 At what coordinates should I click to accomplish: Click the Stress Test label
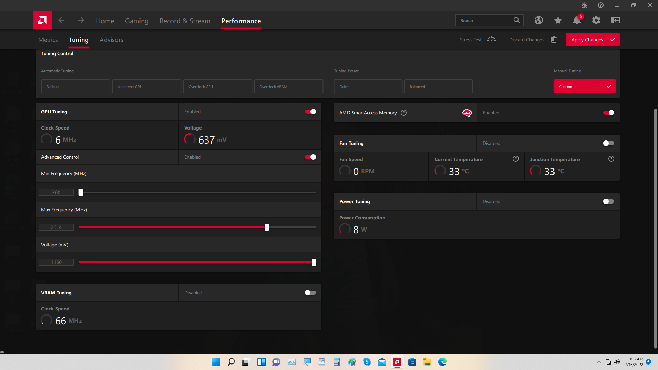pyautogui.click(x=471, y=40)
